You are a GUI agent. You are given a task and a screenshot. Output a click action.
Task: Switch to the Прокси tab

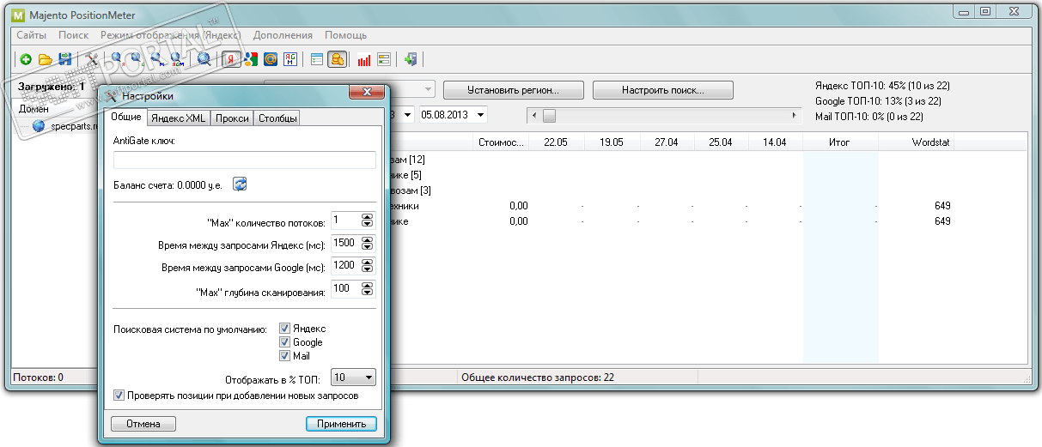coord(232,118)
